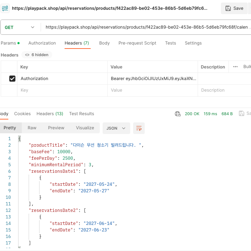Open the GET method dropdown
Screen dimensions: 251x251
(x=20, y=28)
